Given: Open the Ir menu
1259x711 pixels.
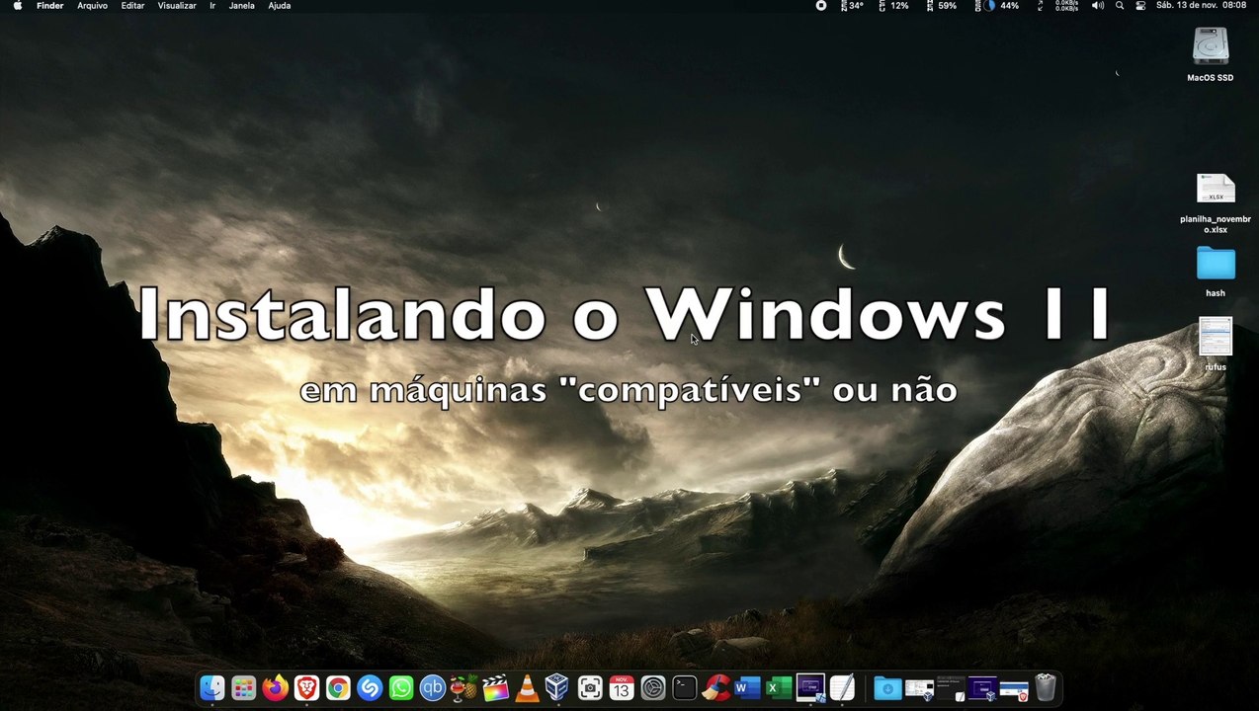Looking at the screenshot, I should point(212,6).
